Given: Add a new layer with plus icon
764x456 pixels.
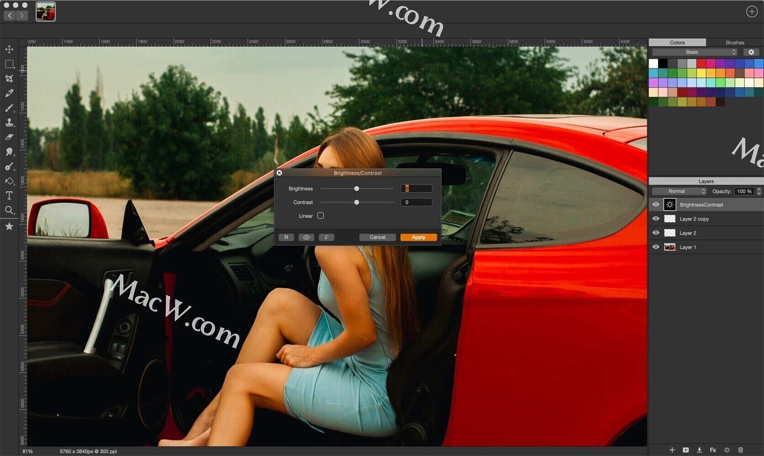Looking at the screenshot, I should (672, 450).
